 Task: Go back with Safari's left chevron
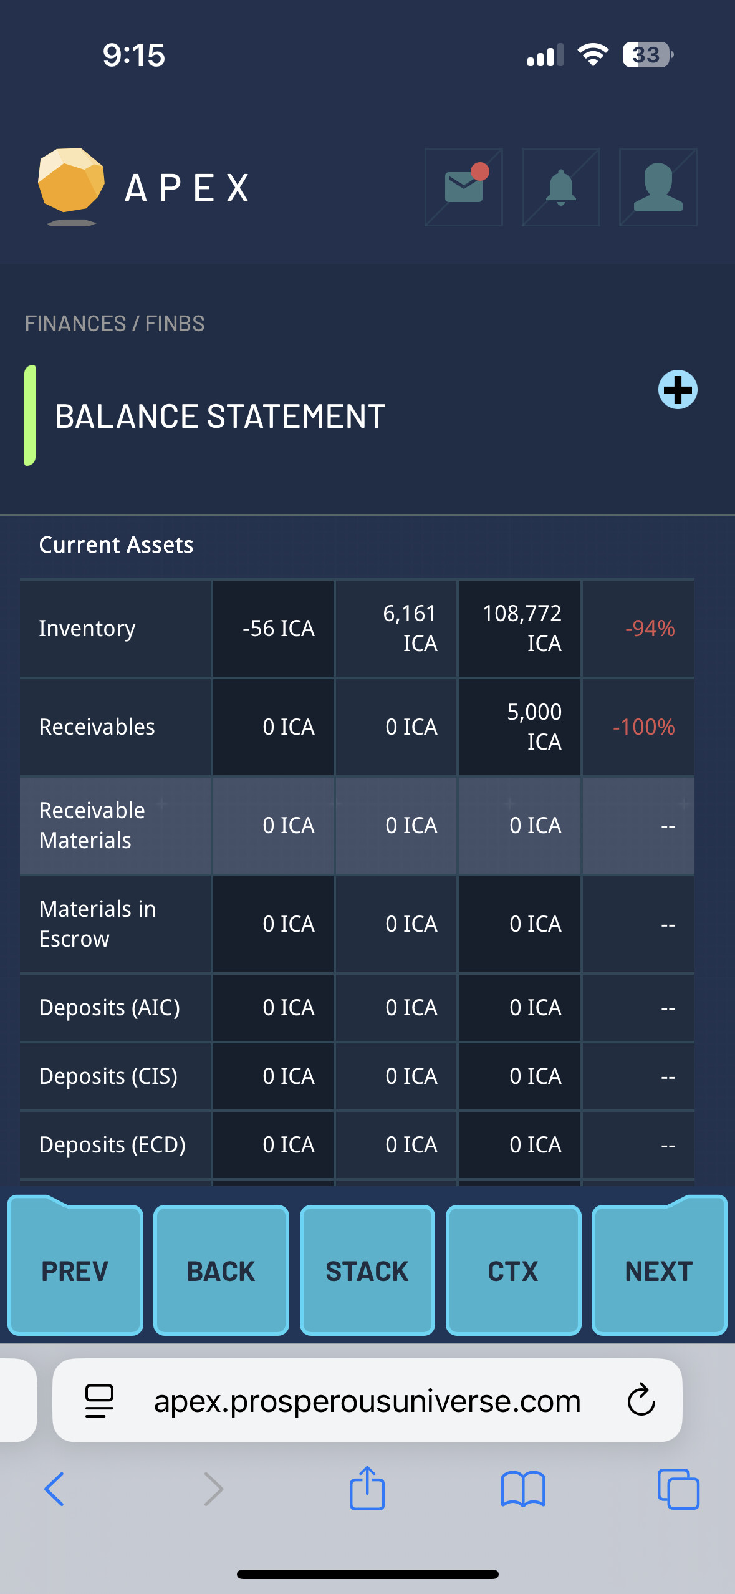(x=55, y=1489)
